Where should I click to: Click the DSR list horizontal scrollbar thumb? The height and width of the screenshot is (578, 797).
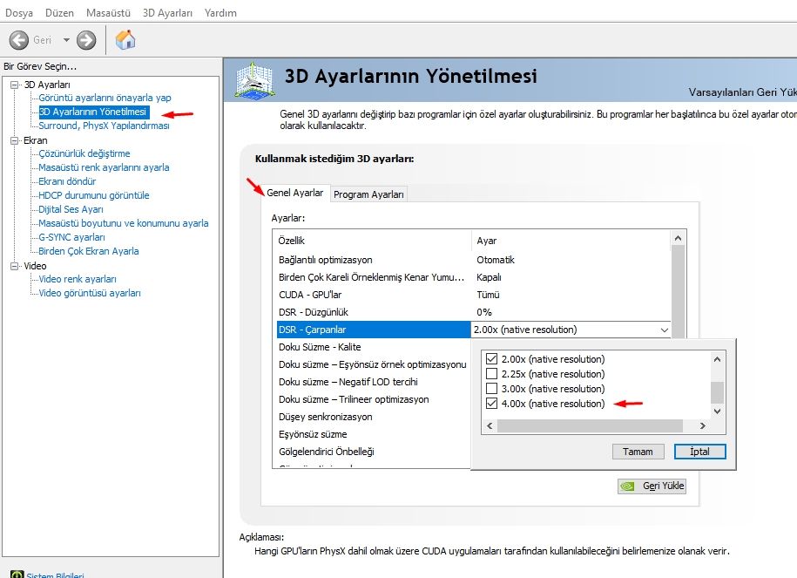coord(590,425)
